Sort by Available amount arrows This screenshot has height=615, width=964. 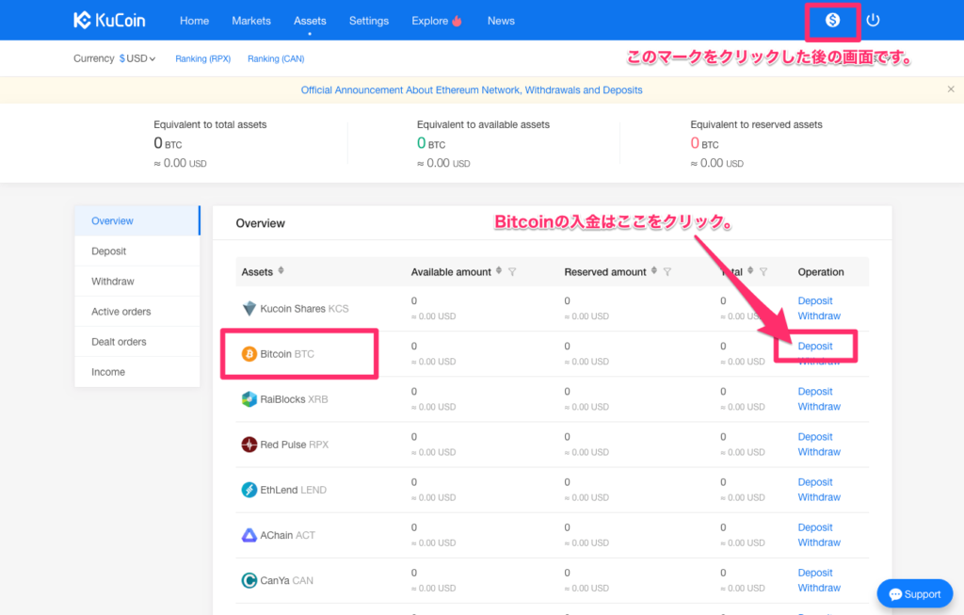point(499,270)
